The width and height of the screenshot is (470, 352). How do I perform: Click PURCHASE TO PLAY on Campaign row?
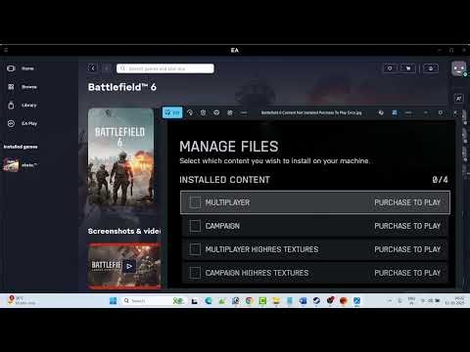(407, 226)
